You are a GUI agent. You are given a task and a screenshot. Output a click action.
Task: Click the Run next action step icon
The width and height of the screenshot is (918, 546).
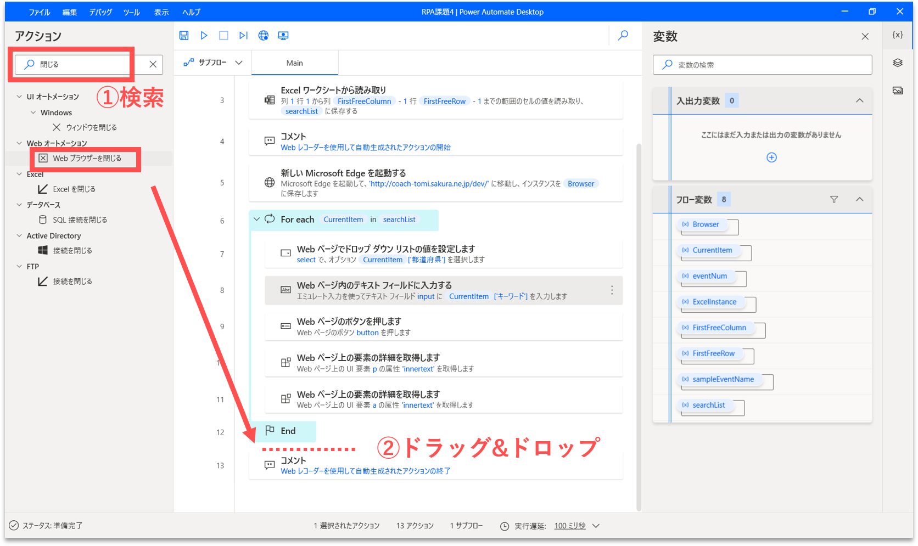[x=243, y=36]
